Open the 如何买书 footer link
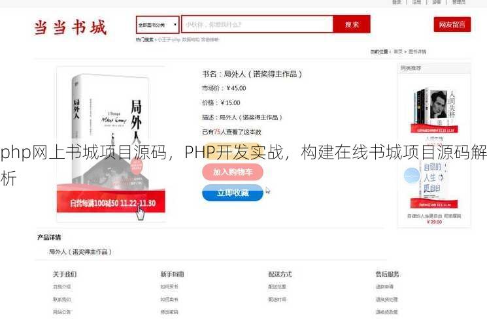This screenshot has width=487, height=320. click(169, 287)
